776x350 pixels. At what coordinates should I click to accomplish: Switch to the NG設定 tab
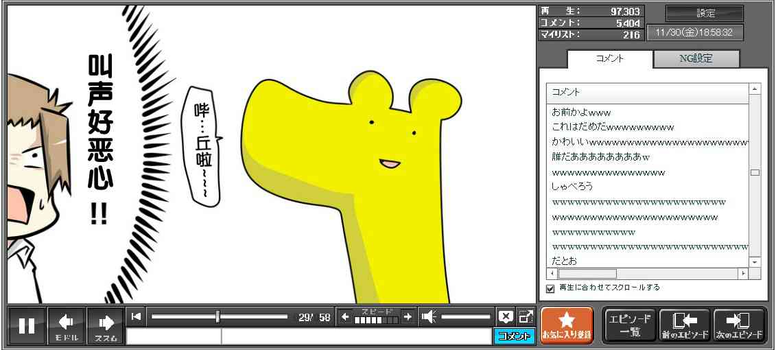696,59
